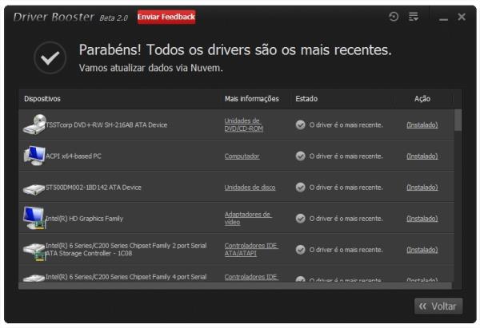Select ST500DM002-1BD142 ATA Device text
Screen dimensions: 480x328
(x=94, y=188)
